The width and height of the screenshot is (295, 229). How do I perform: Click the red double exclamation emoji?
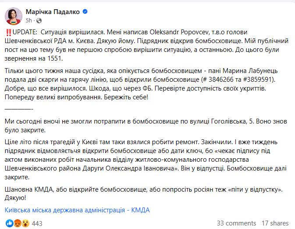(x=8, y=32)
